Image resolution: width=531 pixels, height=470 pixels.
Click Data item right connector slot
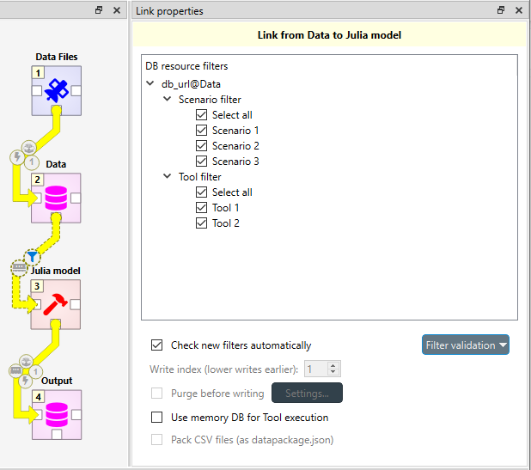76,198
